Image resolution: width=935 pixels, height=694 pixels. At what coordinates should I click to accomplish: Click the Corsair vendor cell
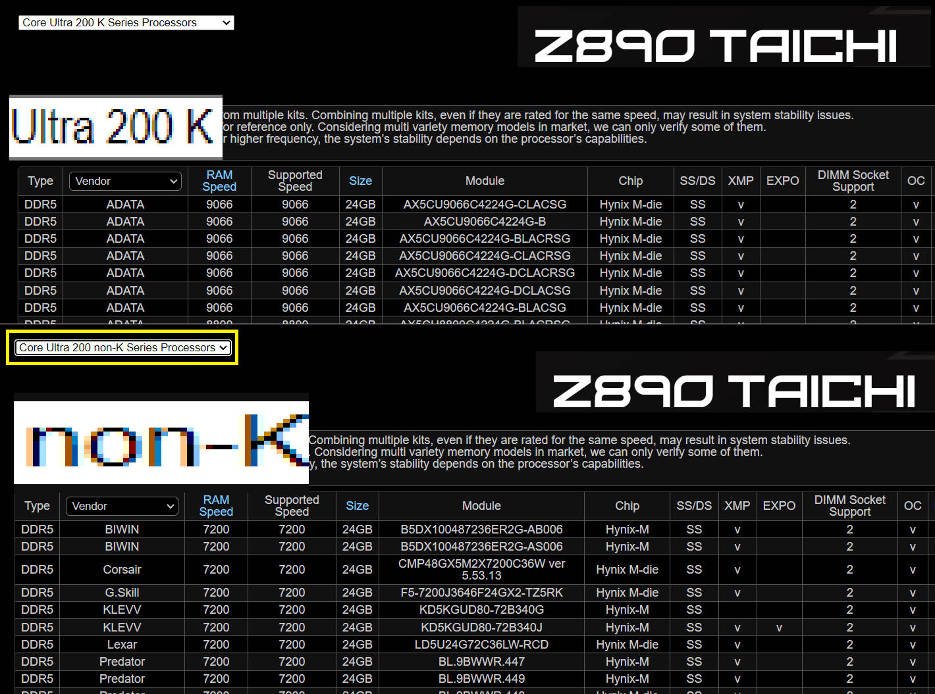tap(122, 570)
